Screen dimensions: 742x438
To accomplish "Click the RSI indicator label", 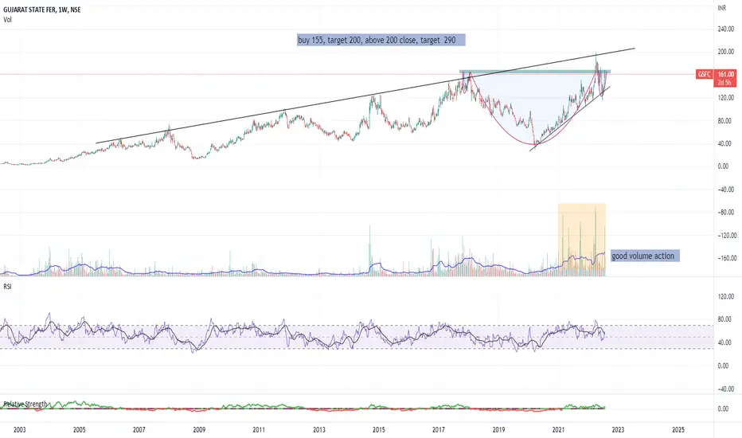I will point(8,287).
